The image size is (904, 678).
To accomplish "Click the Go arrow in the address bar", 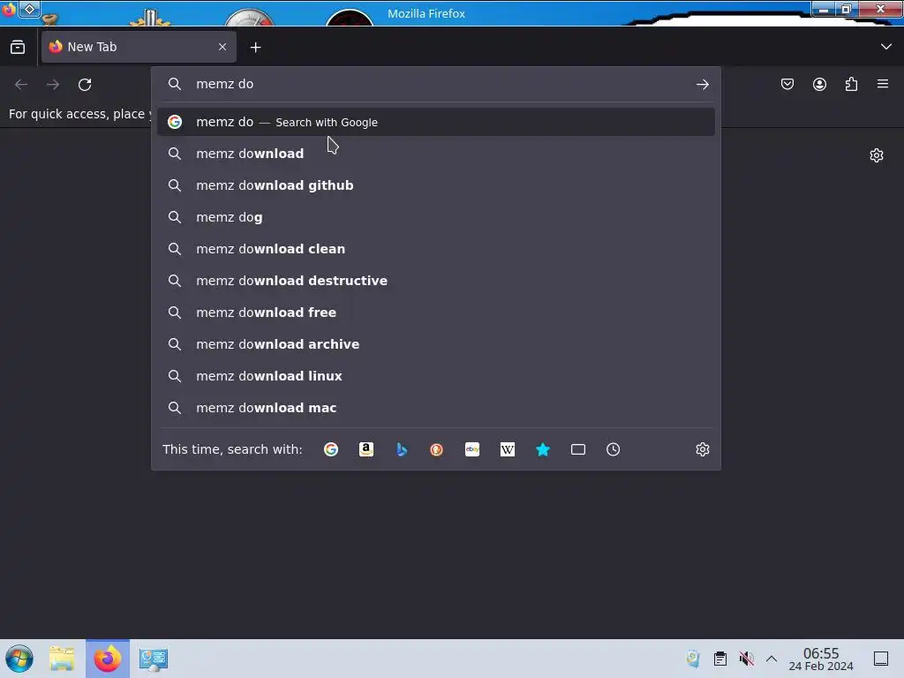I will [x=702, y=84].
